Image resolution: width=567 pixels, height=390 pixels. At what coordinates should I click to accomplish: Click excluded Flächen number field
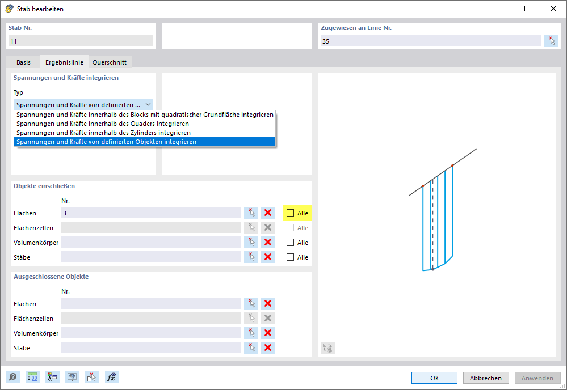(x=151, y=303)
